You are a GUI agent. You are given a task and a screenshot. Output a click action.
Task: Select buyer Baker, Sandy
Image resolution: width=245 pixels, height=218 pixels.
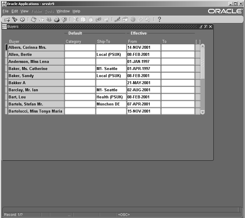click(x=36, y=76)
